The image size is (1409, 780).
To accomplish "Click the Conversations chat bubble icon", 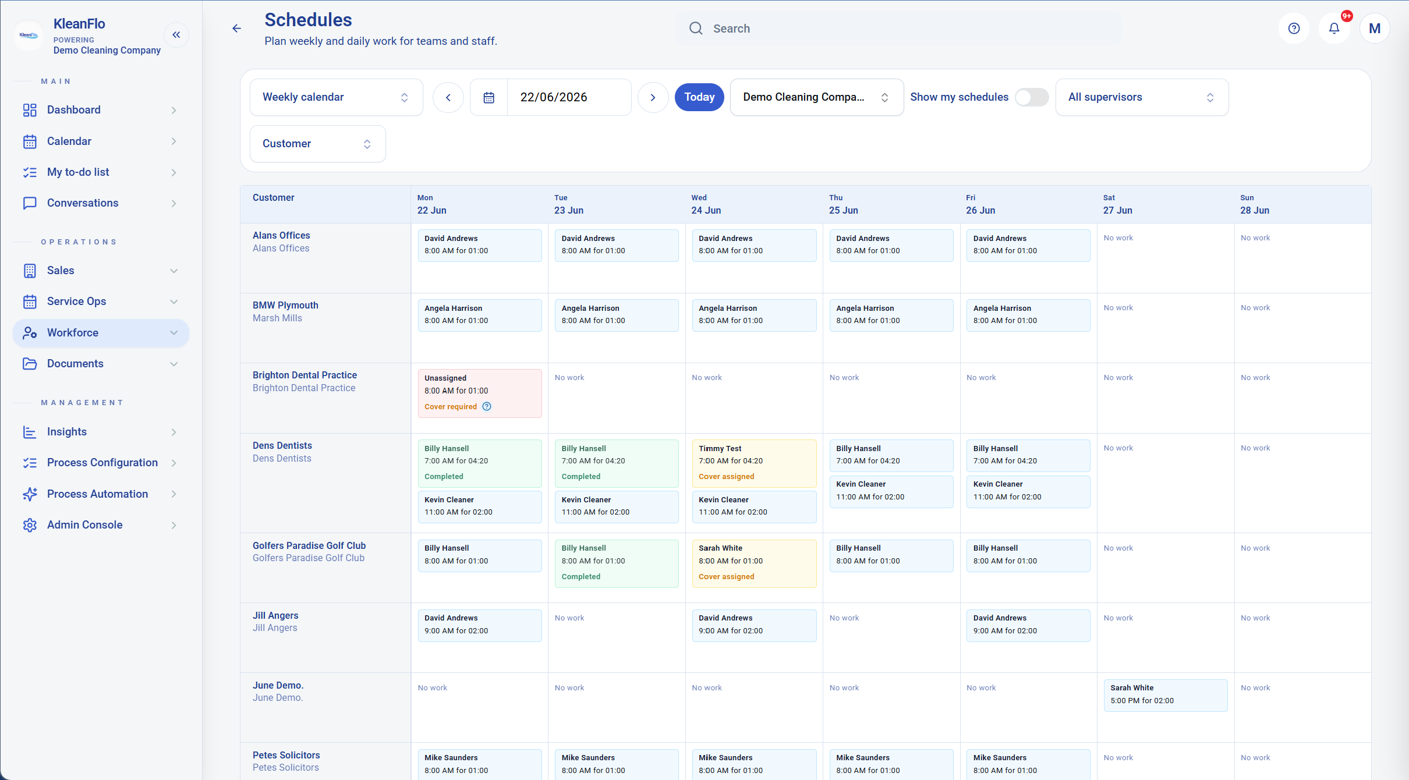I will pyautogui.click(x=30, y=203).
